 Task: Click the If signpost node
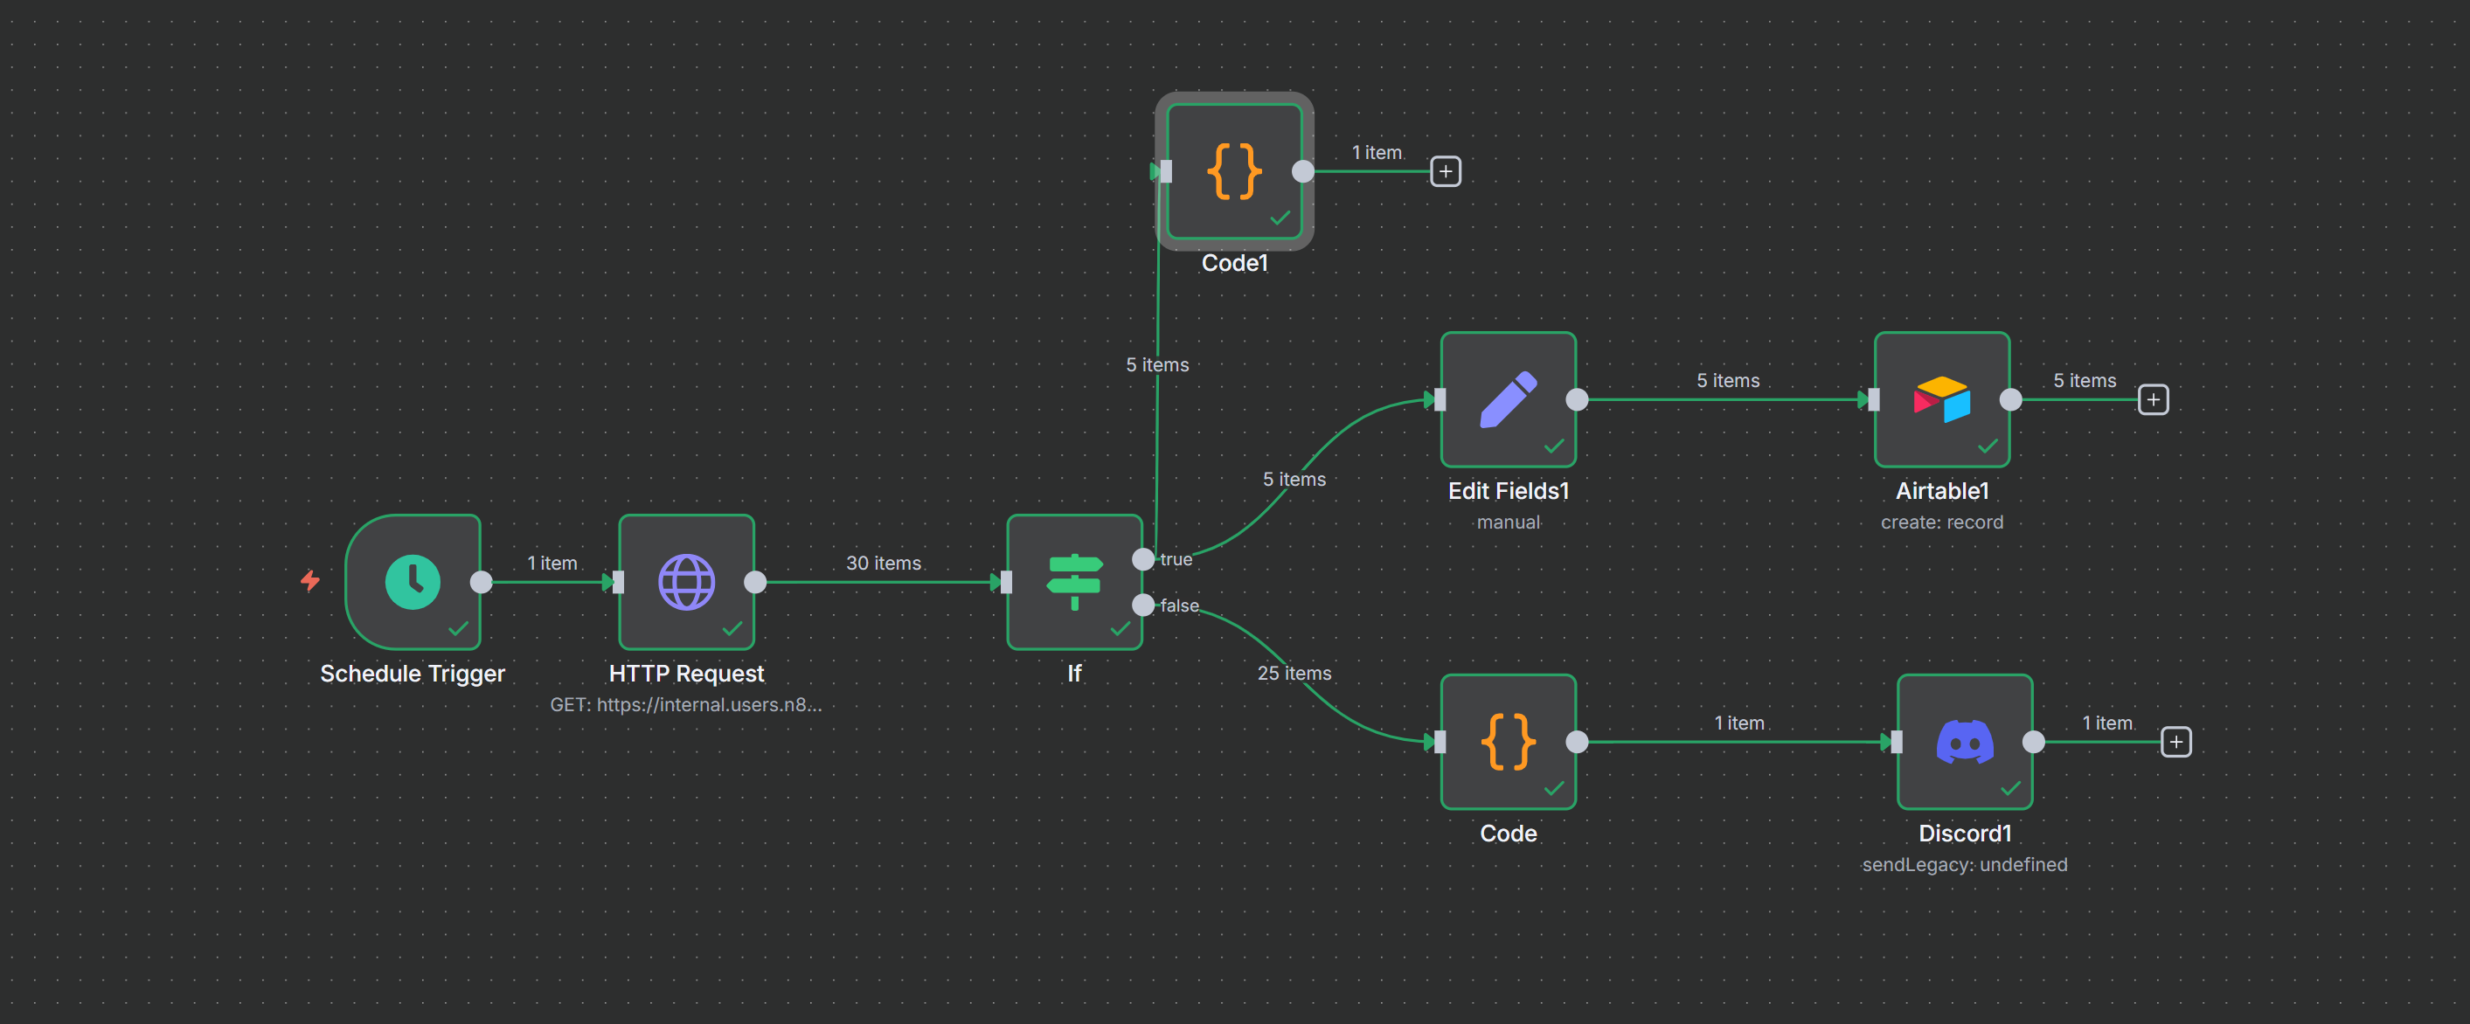coord(1074,581)
